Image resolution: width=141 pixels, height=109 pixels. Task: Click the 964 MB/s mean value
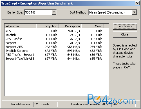(96, 47)
